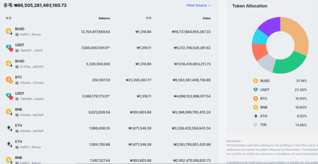Click the Token Allocation heading

tap(250, 6)
